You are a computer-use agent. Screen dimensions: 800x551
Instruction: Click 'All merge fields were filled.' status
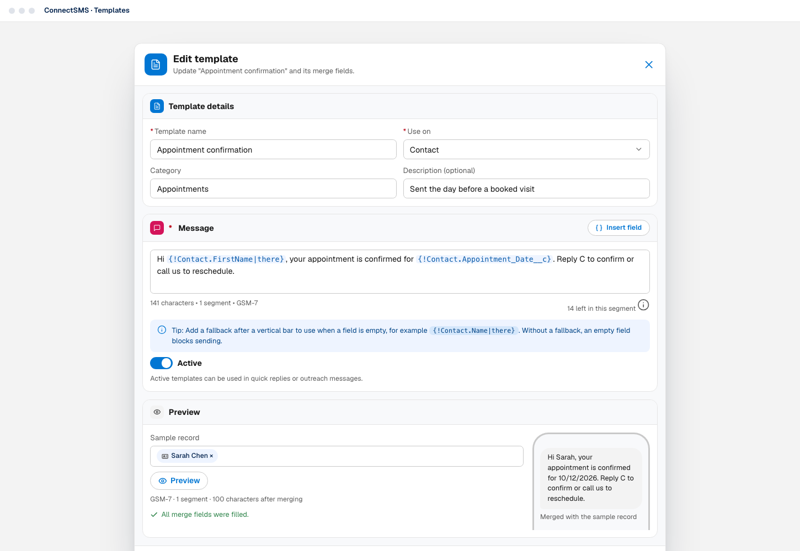pyautogui.click(x=205, y=515)
